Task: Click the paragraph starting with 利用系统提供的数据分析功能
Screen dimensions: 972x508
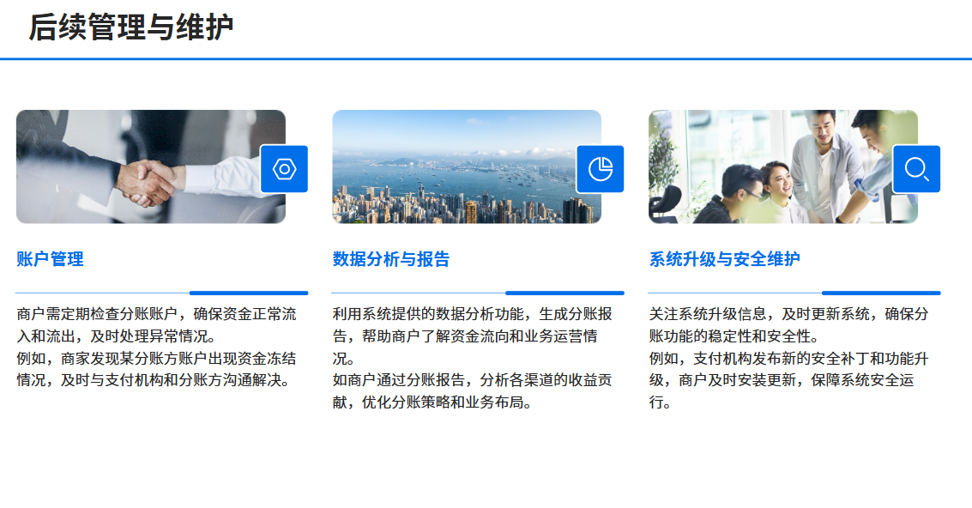Action: coord(472,336)
